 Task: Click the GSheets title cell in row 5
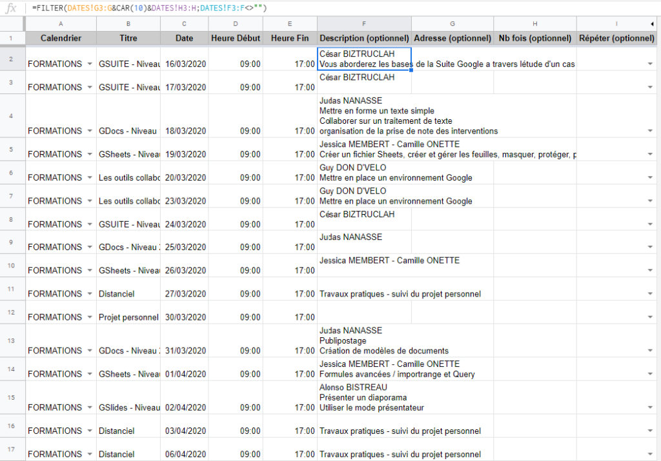(x=128, y=150)
